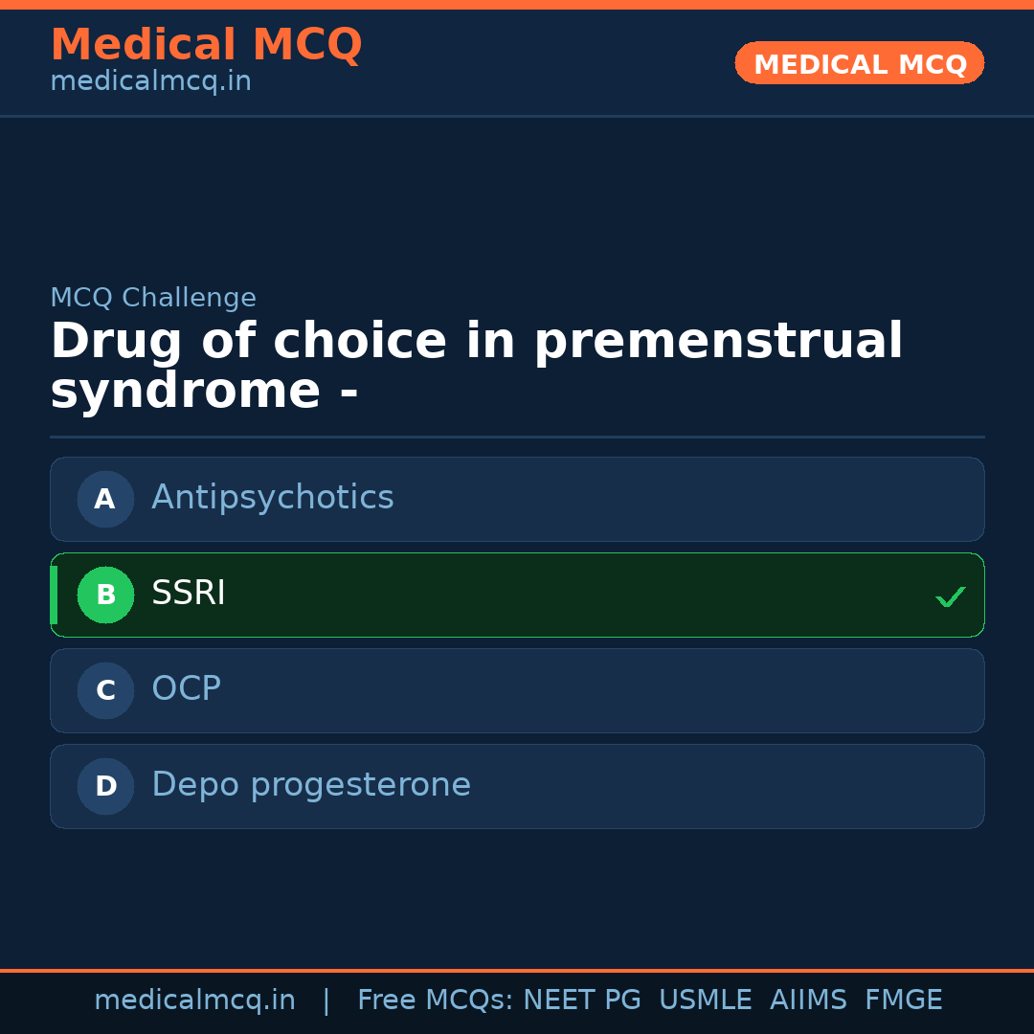Click the premenstrual syndrome question text
This screenshot has width=1034, height=1034.
click(476, 367)
